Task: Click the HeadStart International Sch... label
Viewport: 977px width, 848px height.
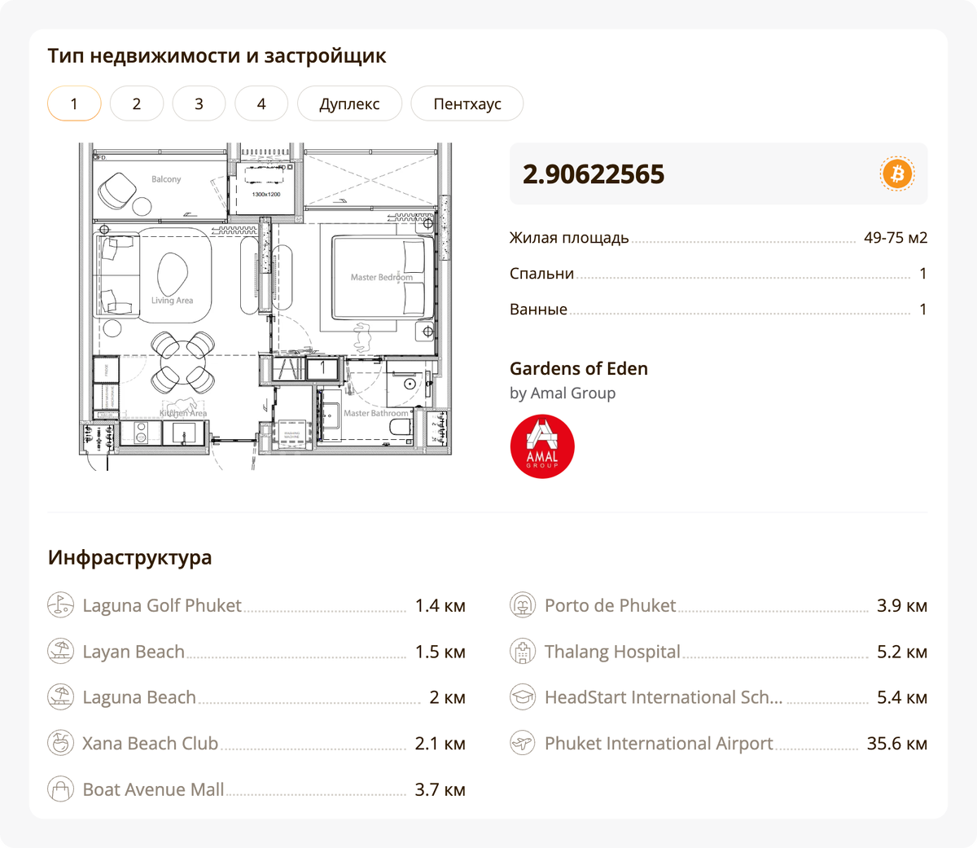Action: [x=664, y=697]
